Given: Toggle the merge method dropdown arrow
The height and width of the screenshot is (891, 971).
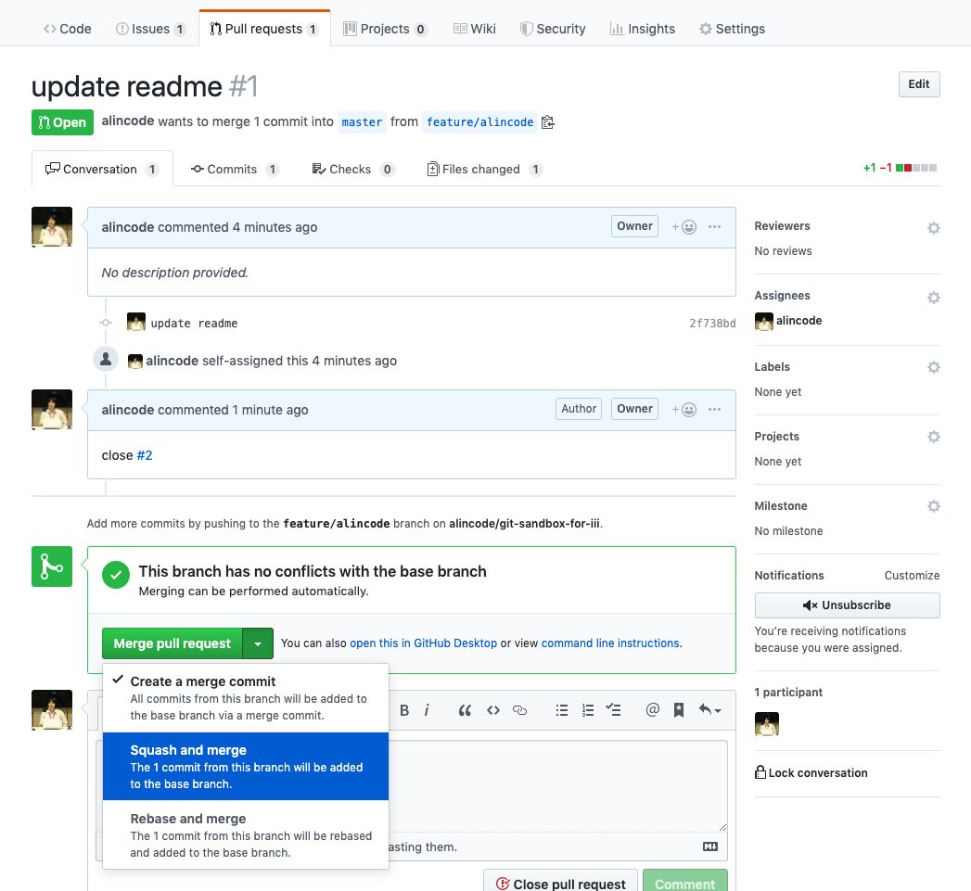Looking at the screenshot, I should tap(258, 643).
